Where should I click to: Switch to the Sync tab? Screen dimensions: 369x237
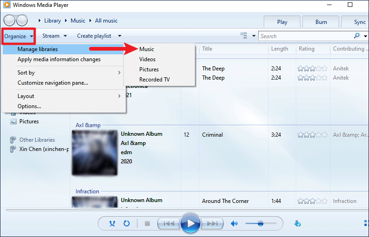point(355,22)
